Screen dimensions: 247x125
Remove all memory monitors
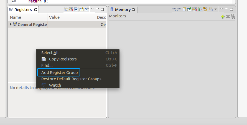(x=233, y=17)
